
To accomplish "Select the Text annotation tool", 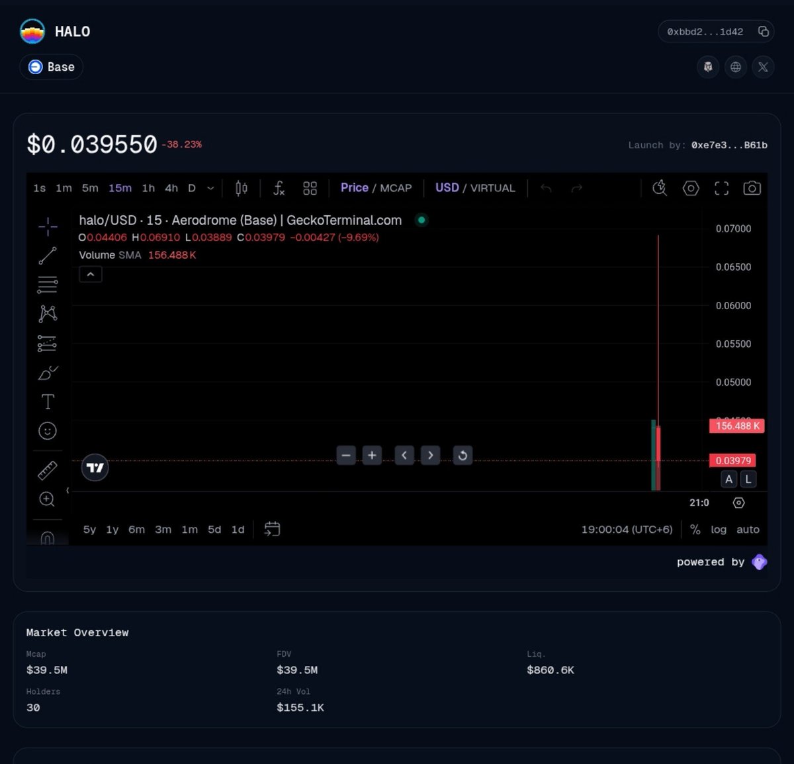I will point(48,402).
